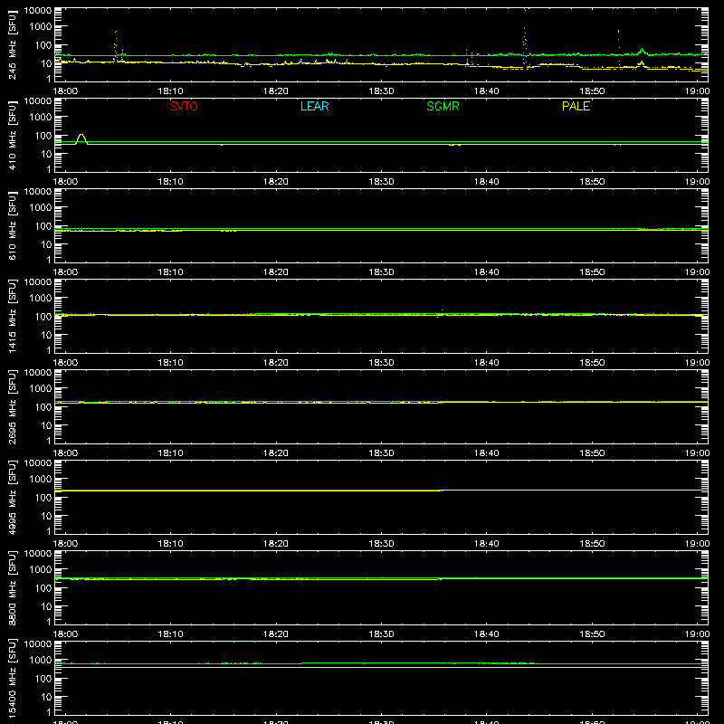Select the 2695 MHz [SFU] axis title

pos(12,406)
